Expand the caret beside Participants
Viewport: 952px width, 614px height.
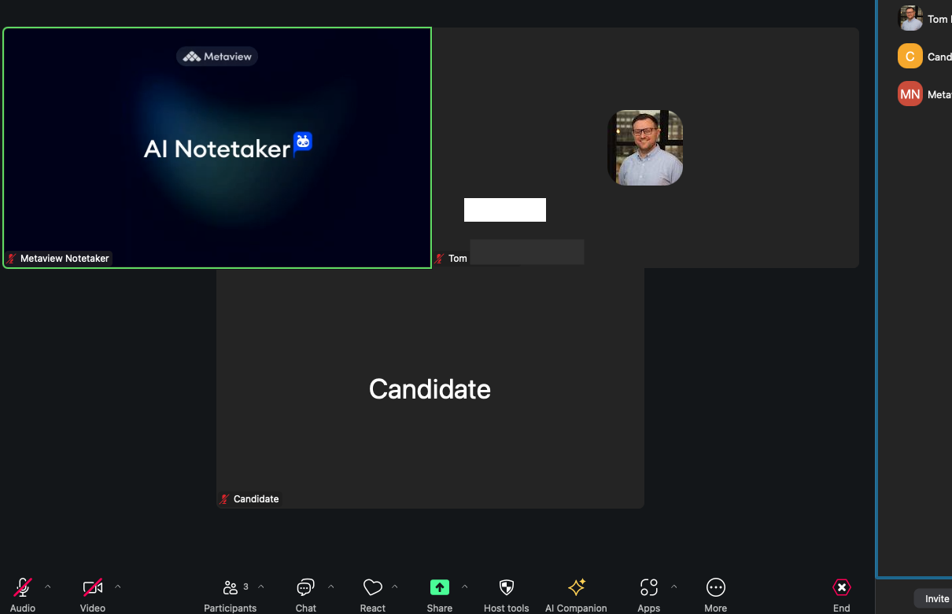tap(261, 586)
